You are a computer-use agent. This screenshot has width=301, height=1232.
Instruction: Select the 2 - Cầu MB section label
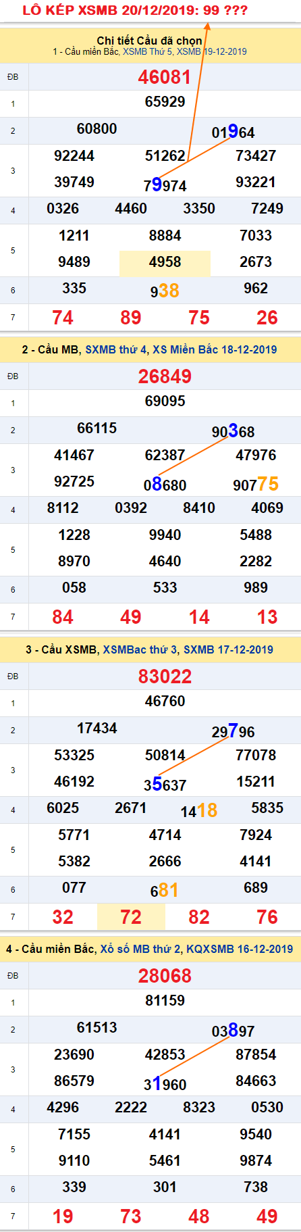click(x=51, y=349)
